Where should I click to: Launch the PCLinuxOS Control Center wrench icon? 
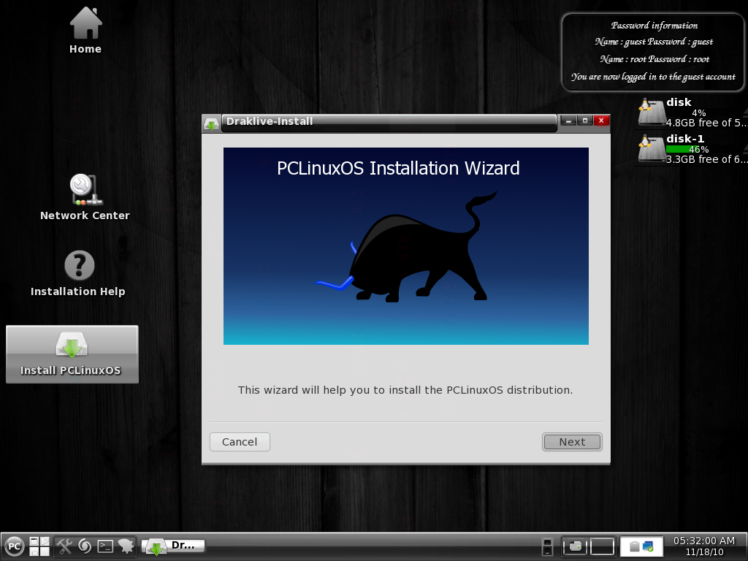64,546
